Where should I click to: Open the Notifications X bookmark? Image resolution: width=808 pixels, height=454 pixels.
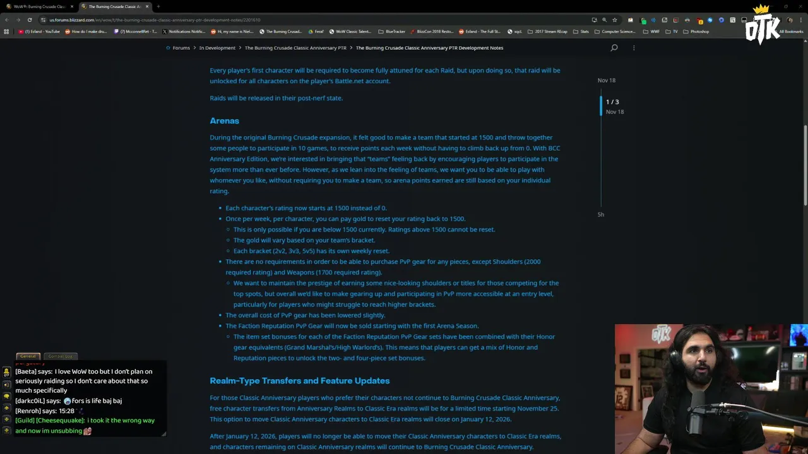pyautogui.click(x=184, y=32)
